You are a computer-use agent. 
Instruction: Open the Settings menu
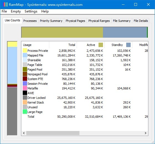[31, 11]
